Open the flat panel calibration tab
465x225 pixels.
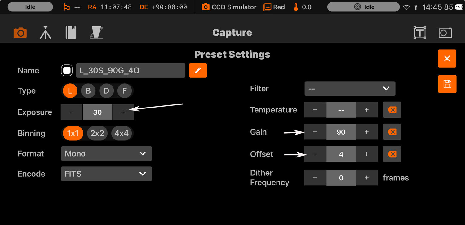96,33
